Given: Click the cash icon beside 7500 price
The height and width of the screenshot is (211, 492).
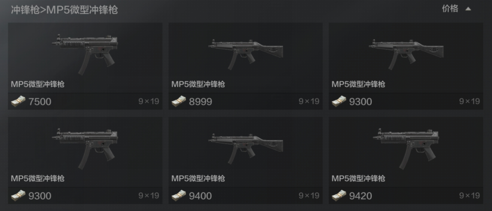Looking at the screenshot, I should (x=18, y=101).
